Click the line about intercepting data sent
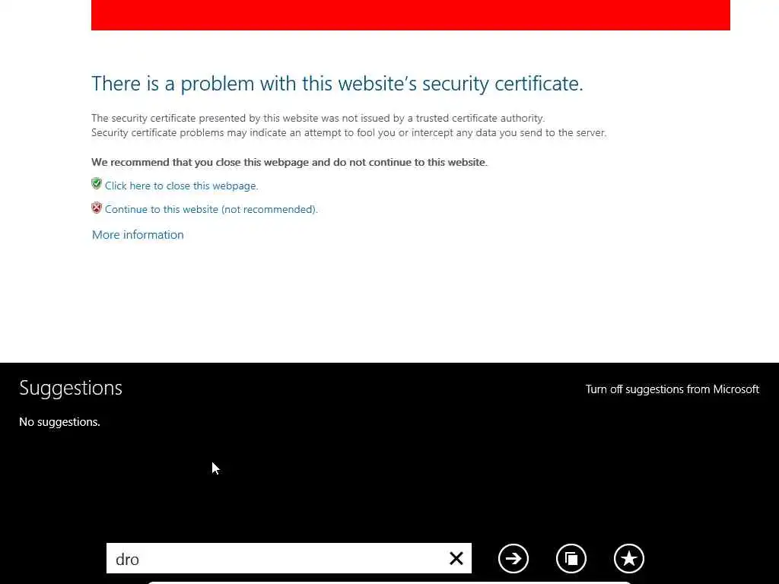Viewport: 779px width, 584px height. (x=348, y=132)
